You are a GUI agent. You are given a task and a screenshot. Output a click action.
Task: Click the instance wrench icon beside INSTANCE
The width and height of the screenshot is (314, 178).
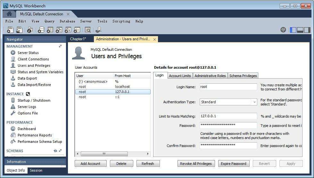click(x=28, y=94)
